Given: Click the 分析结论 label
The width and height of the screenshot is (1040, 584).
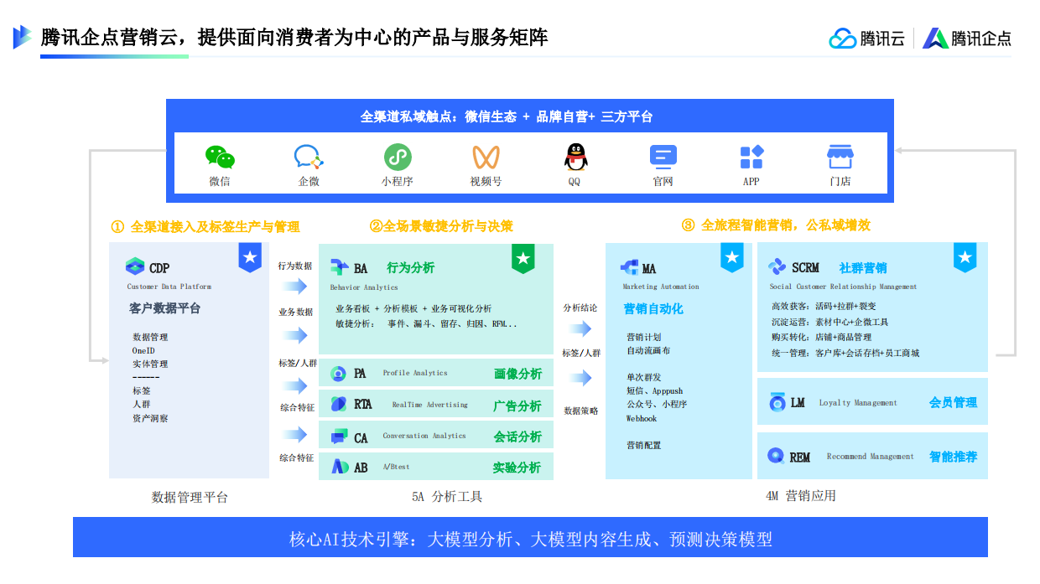Looking at the screenshot, I should [580, 308].
